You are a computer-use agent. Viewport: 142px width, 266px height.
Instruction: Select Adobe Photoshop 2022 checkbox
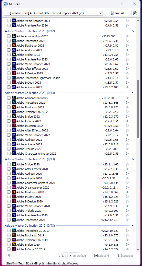click(x=9, y=103)
